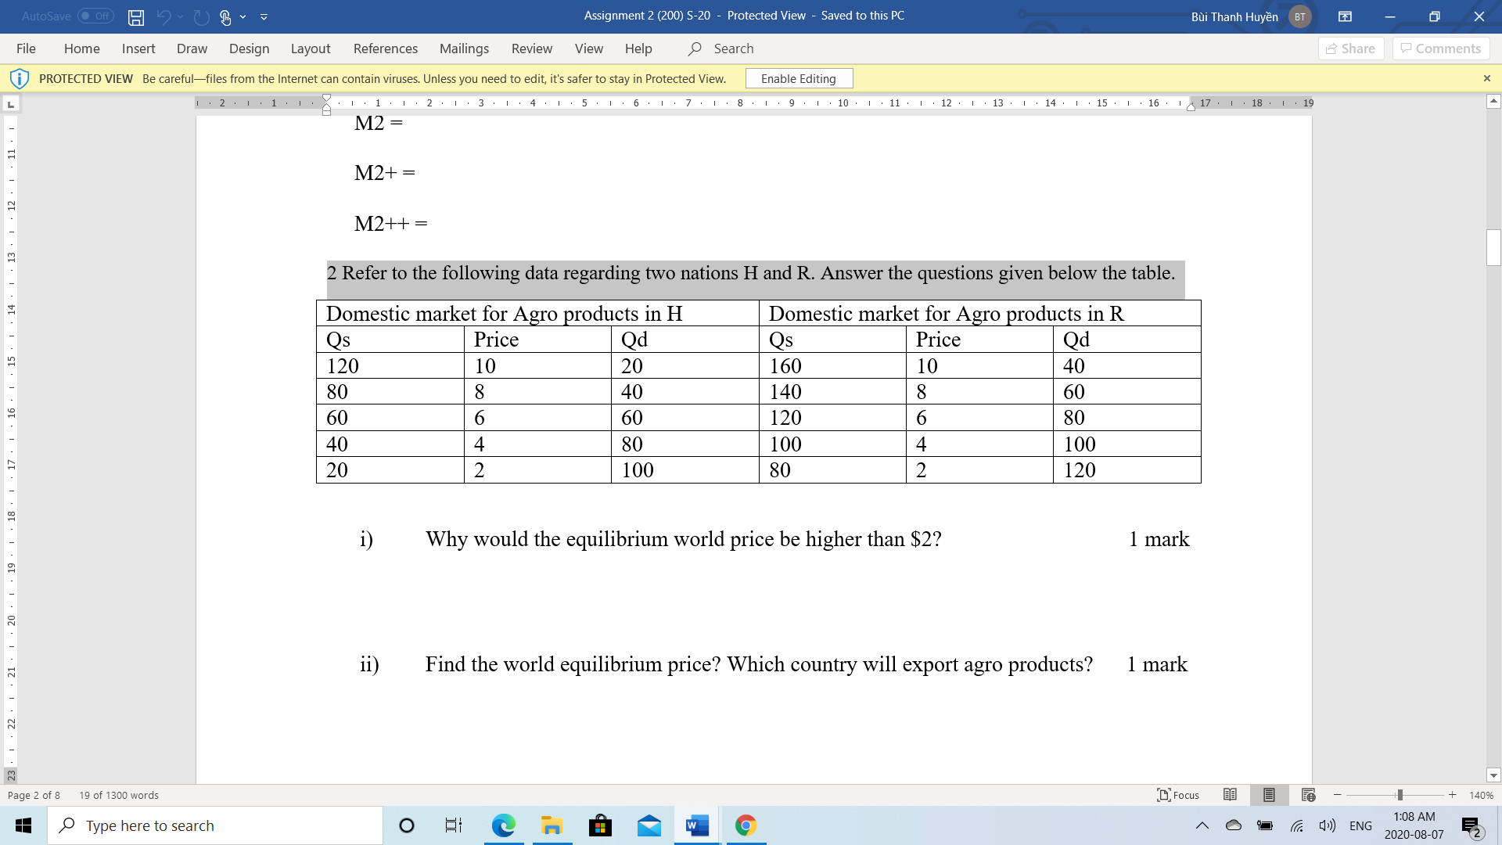Select Print Layout view

(1269, 795)
